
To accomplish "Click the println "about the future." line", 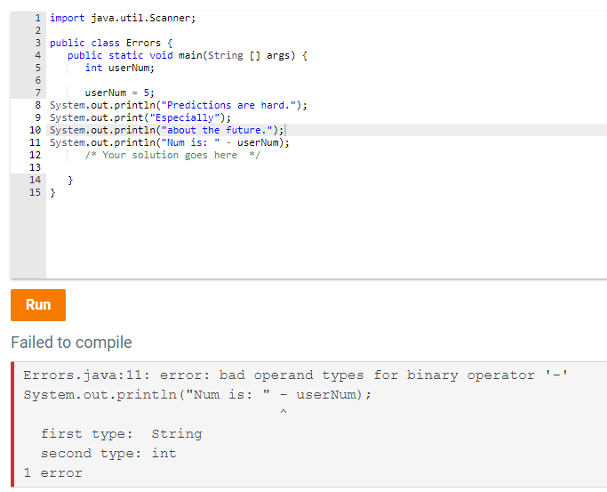I will tap(167, 130).
